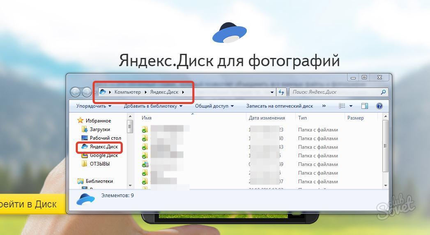Image resolution: width=430 pixels, height=235 pixels.
Task: Select Избранное in navigation pane
Action: point(98,121)
